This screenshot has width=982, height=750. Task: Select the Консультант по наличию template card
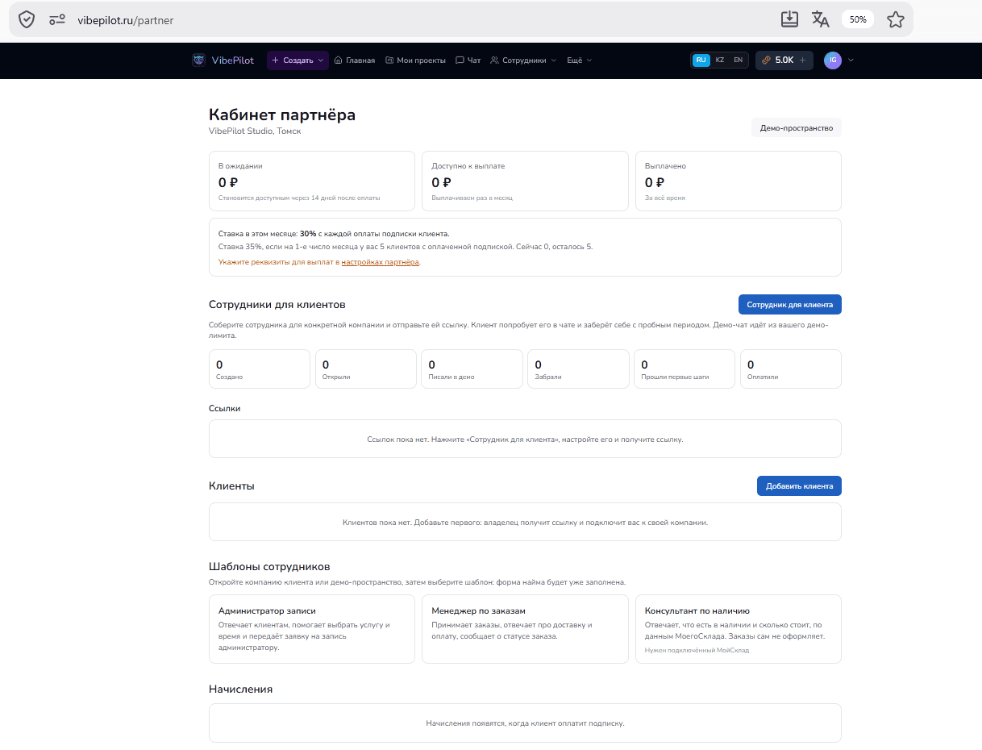[739, 629]
